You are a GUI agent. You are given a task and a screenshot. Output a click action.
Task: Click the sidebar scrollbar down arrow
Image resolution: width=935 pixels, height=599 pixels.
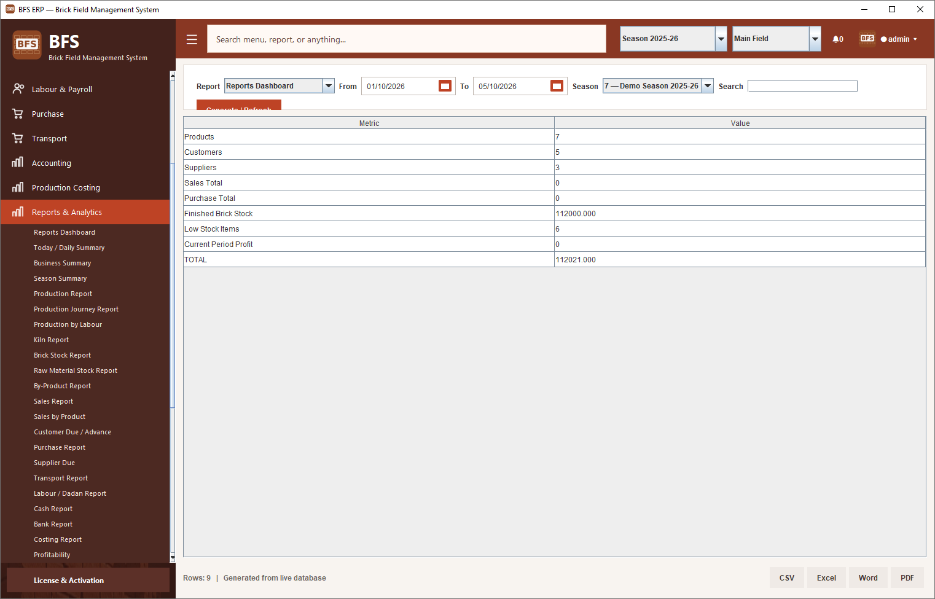[x=173, y=557]
